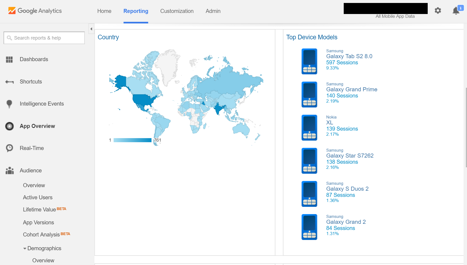Image resolution: width=467 pixels, height=265 pixels.
Task: Click the map color scale legend bar
Action: pos(132,140)
